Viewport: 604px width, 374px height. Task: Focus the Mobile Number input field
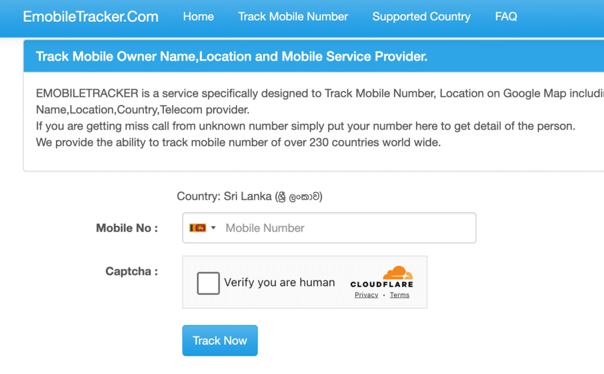(348, 228)
